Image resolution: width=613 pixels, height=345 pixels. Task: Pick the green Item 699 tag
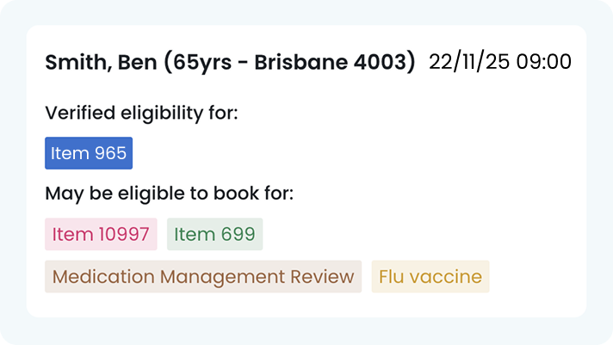[x=214, y=234]
